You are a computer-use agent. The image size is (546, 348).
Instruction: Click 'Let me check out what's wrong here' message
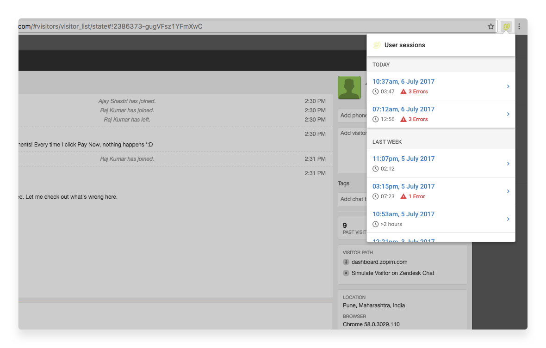click(x=68, y=197)
